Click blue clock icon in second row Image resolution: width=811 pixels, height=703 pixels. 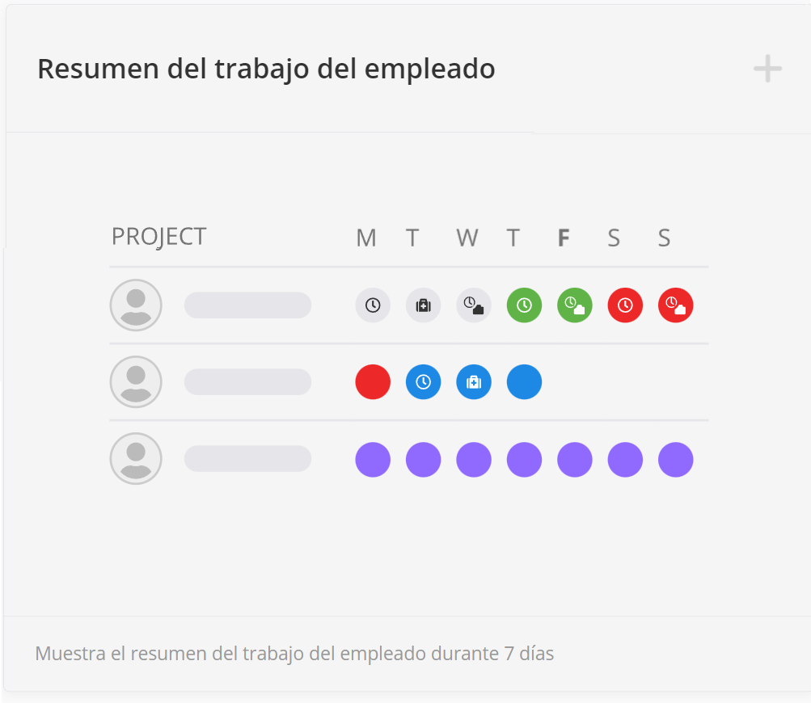pyautogui.click(x=423, y=382)
